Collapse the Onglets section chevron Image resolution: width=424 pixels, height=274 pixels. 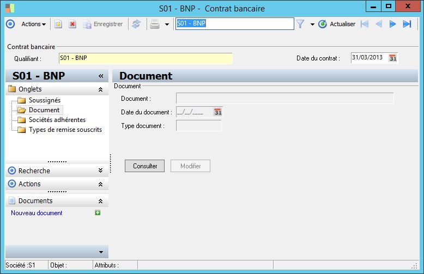click(x=101, y=89)
